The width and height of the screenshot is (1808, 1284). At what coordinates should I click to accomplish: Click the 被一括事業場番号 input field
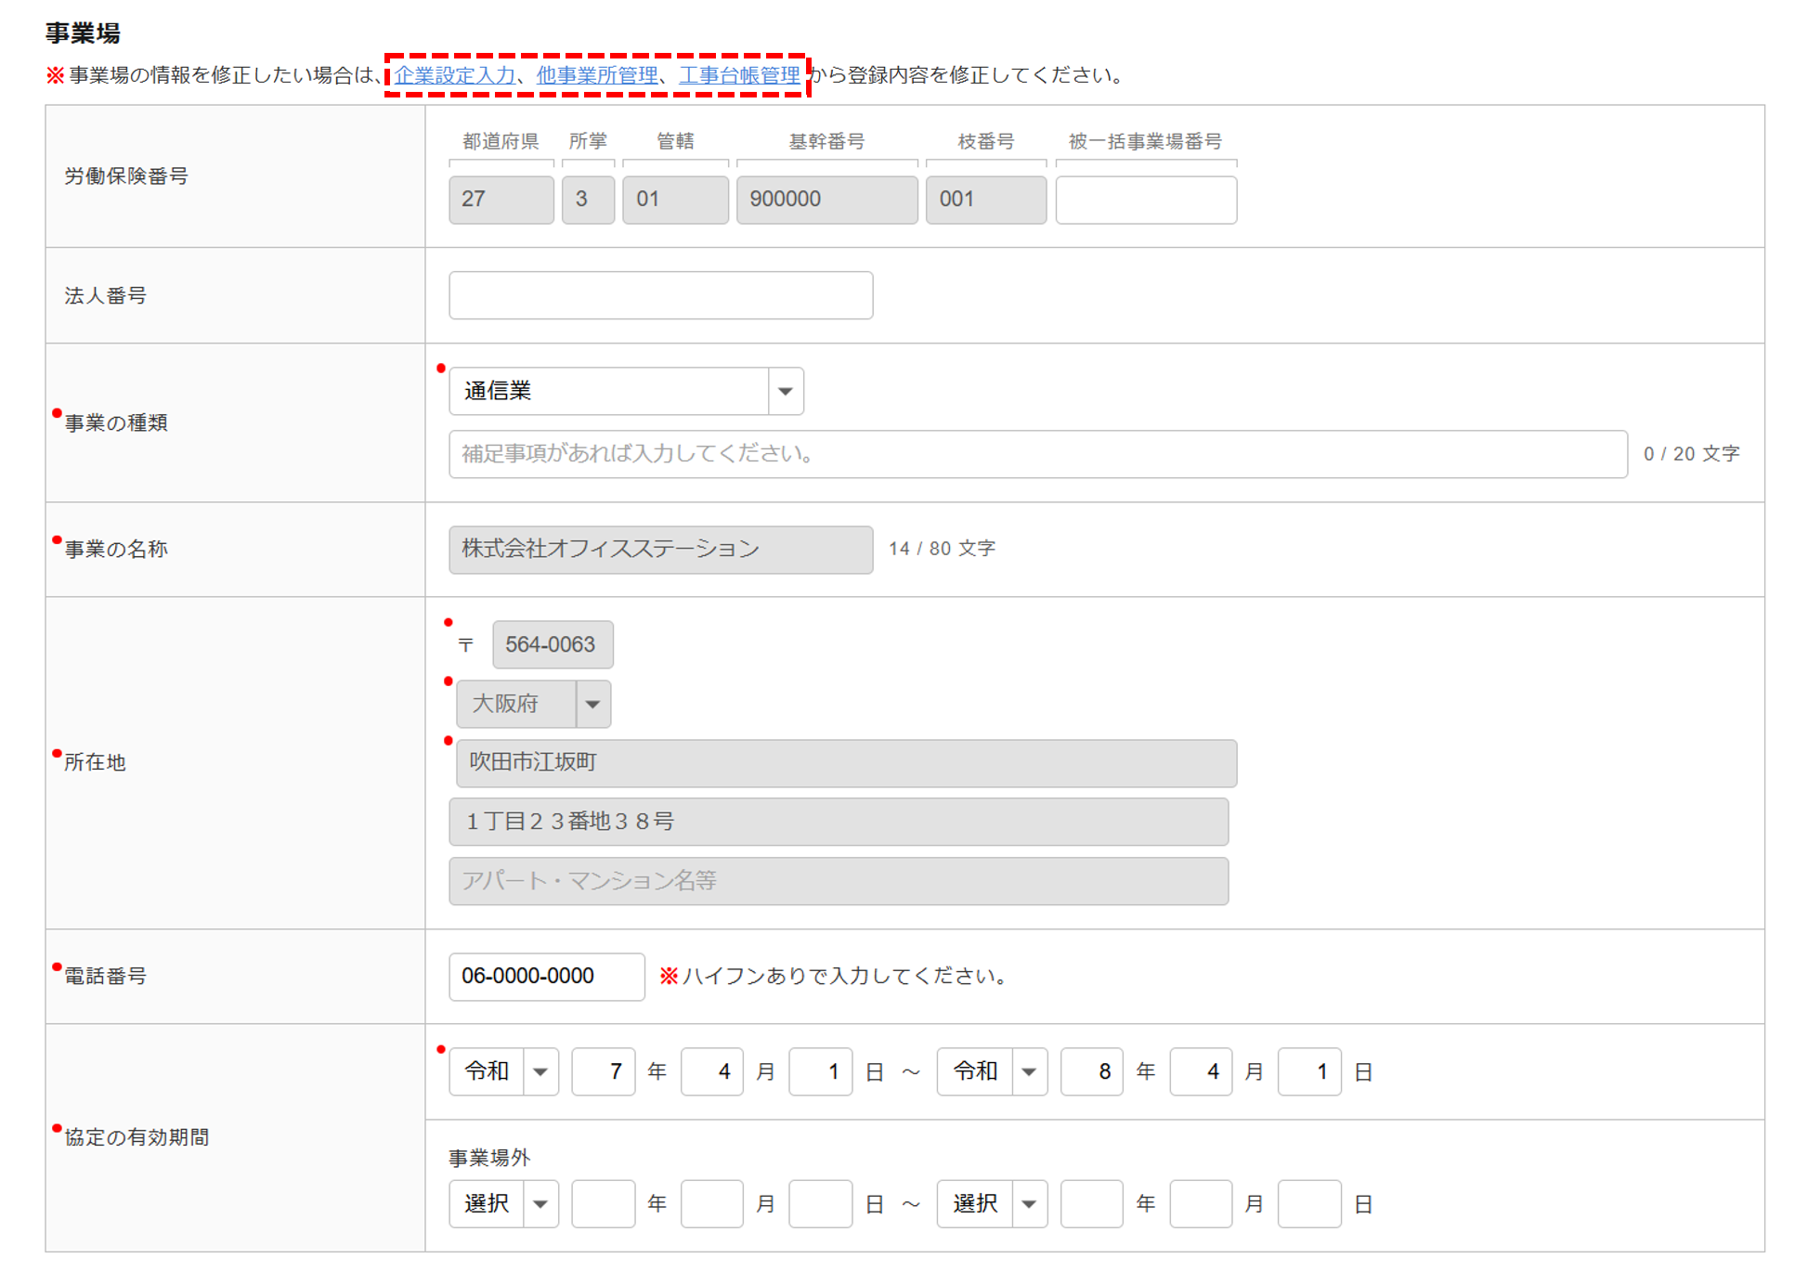coord(1145,200)
